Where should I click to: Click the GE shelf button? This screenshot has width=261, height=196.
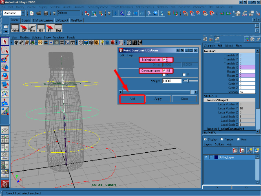point(41,28)
